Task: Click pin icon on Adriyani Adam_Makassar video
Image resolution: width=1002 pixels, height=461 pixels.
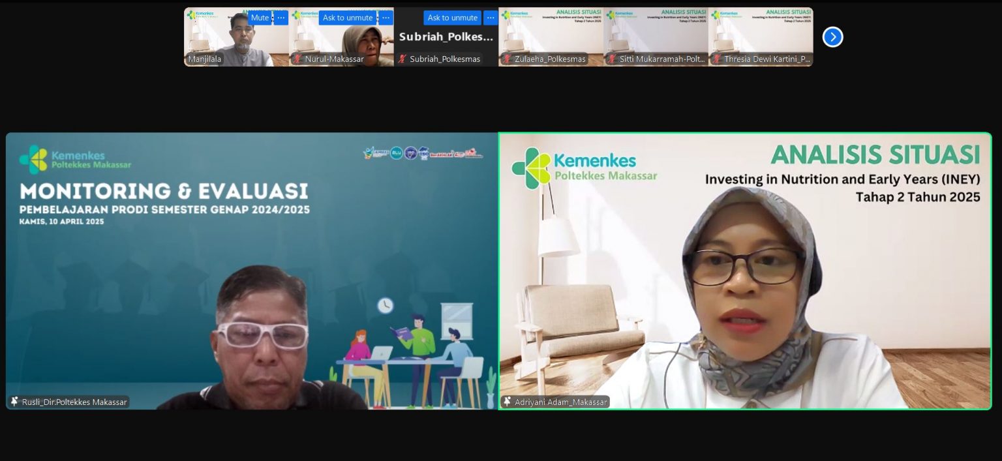Action: 507,402
